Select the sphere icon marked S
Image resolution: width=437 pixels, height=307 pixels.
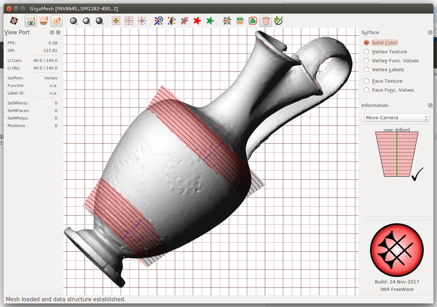tap(100, 21)
